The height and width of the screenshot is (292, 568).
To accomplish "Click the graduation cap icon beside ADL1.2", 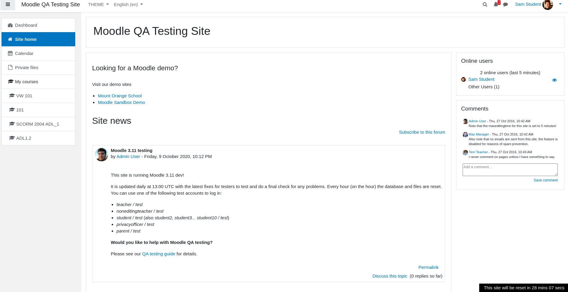I will 12,138.
